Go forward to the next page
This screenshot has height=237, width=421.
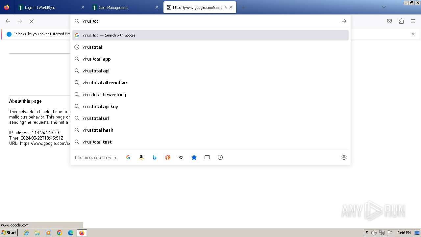point(20,21)
